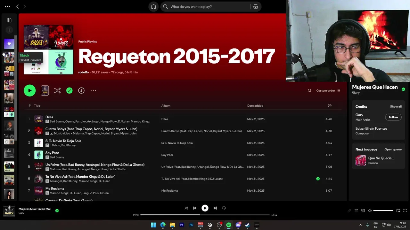410x230 pixels.
Task: Play the Regueton 2015-2017 playlist
Action: (x=29, y=90)
